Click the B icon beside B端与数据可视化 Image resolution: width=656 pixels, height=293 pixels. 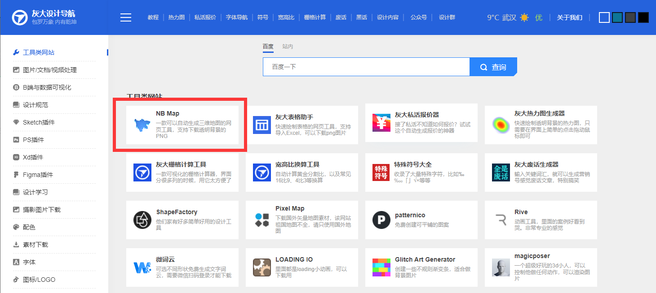(x=16, y=87)
